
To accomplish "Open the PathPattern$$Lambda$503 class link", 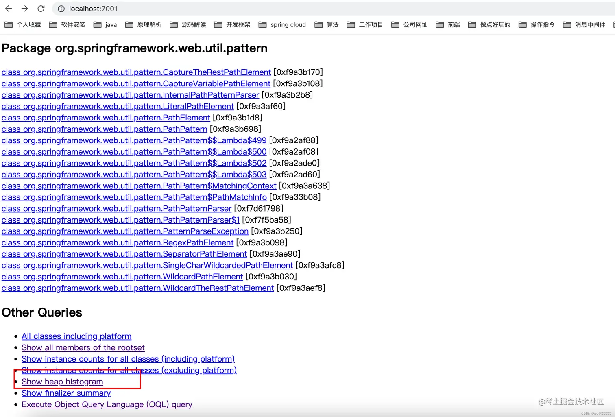I will (x=134, y=175).
